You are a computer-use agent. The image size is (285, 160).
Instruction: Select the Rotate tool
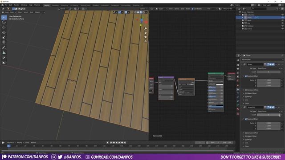(x=4, y=32)
